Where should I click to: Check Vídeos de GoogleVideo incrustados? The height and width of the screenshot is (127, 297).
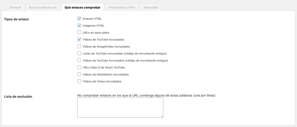79,46
